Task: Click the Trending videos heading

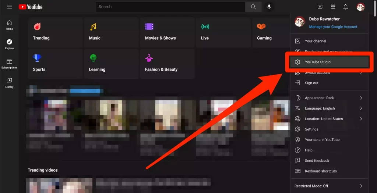Action: click(43, 170)
